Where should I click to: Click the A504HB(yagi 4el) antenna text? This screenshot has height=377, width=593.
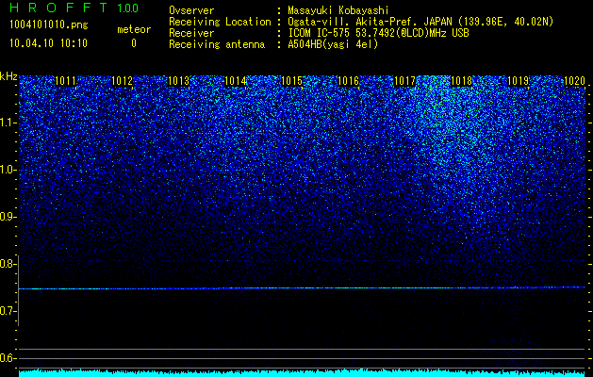pos(333,44)
